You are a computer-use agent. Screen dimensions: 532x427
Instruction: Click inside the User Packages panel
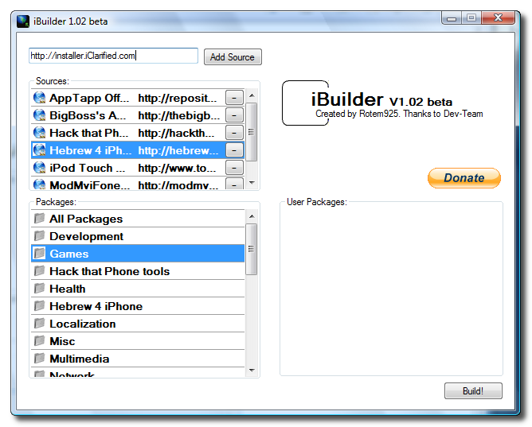pos(391,290)
